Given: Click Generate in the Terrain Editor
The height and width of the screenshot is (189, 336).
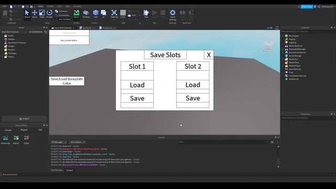Looking at the screenshot, I should coord(6,140).
